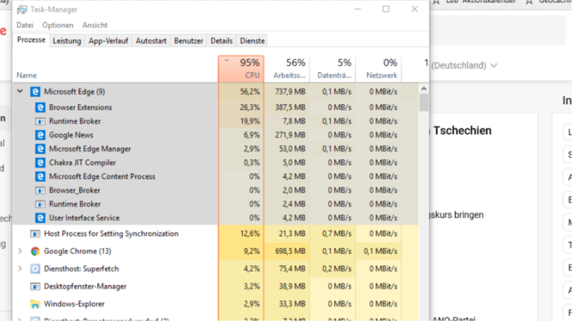
Task: Open the Tschechien headline in the browser window
Action: point(462,130)
